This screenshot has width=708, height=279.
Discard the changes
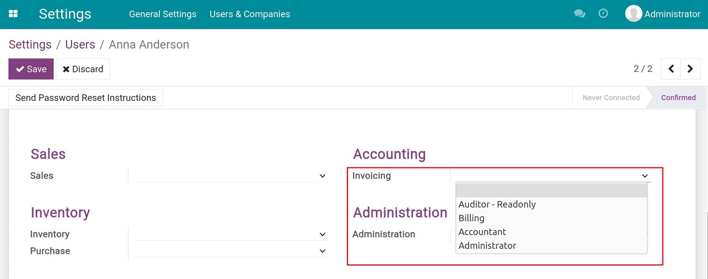coord(83,69)
